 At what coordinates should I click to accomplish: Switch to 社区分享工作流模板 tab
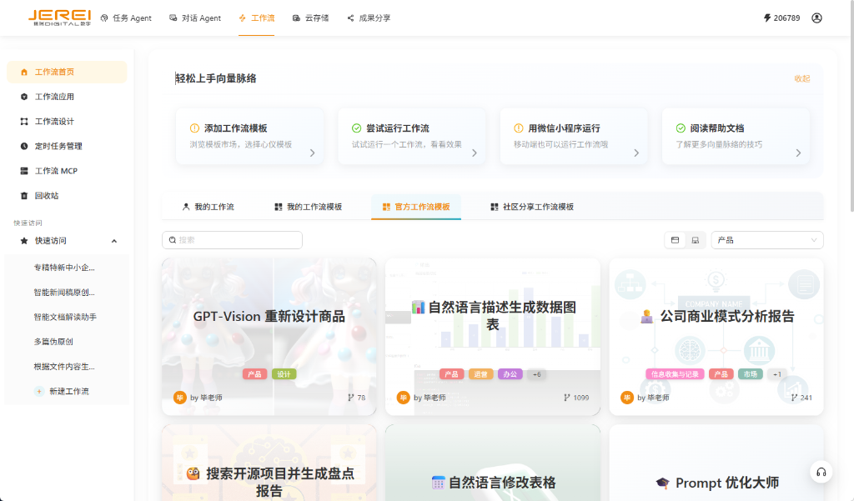[x=532, y=207]
